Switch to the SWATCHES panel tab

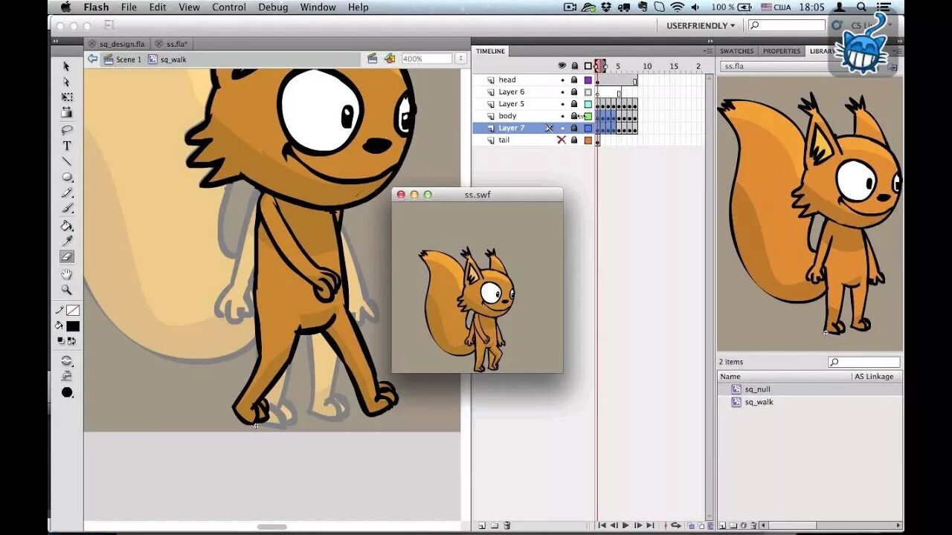point(737,51)
